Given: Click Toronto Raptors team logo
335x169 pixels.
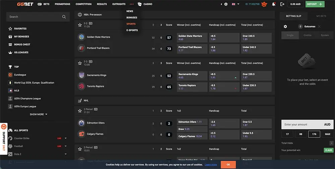Looking at the screenshot, I should tap(81, 86).
